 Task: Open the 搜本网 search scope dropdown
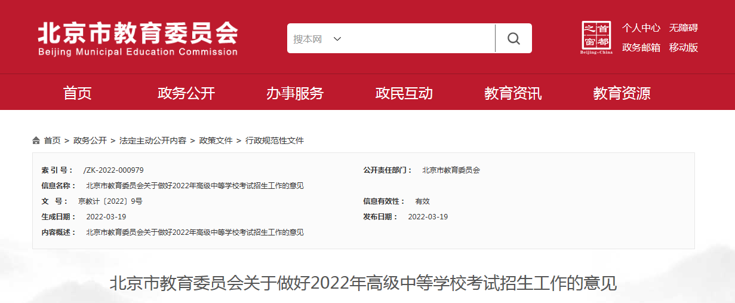pyautogui.click(x=317, y=39)
